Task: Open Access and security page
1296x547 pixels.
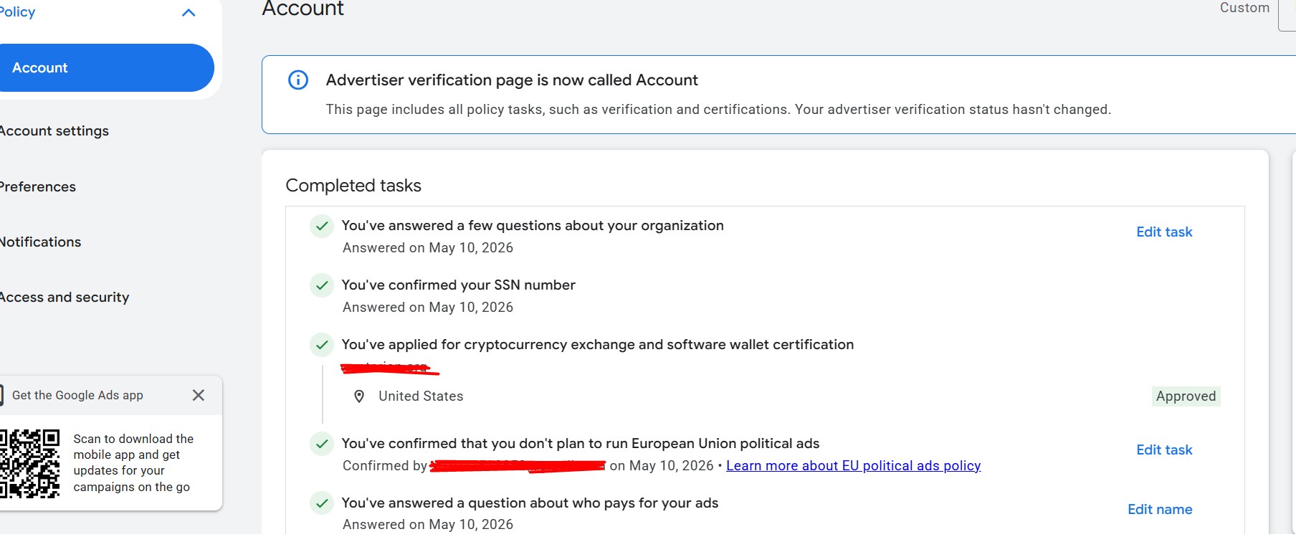Action: (64, 298)
